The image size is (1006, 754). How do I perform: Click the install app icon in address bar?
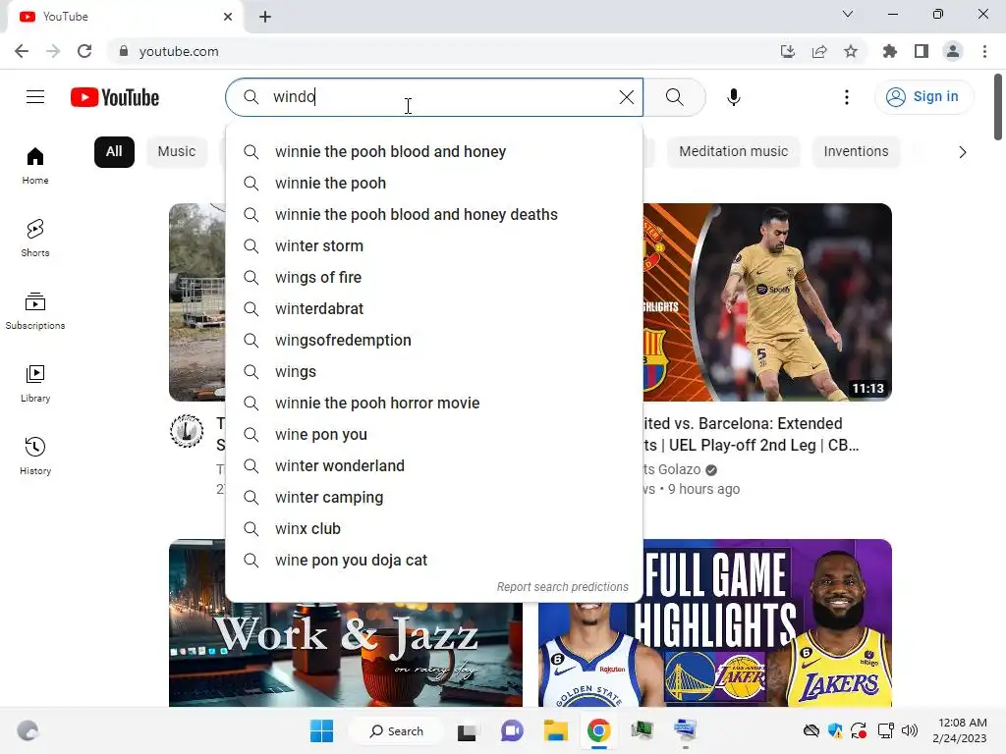(787, 51)
